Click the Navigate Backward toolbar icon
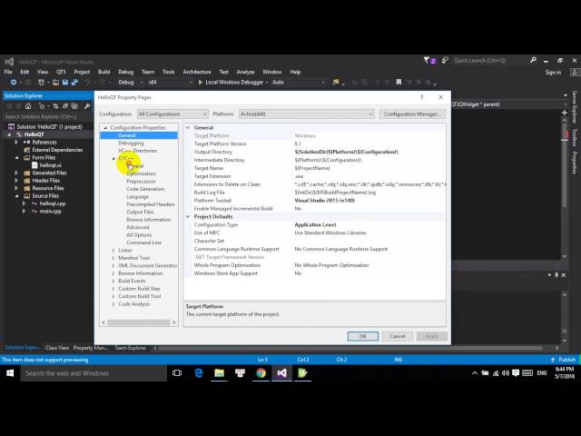The height and width of the screenshot is (436, 581). 14,83
